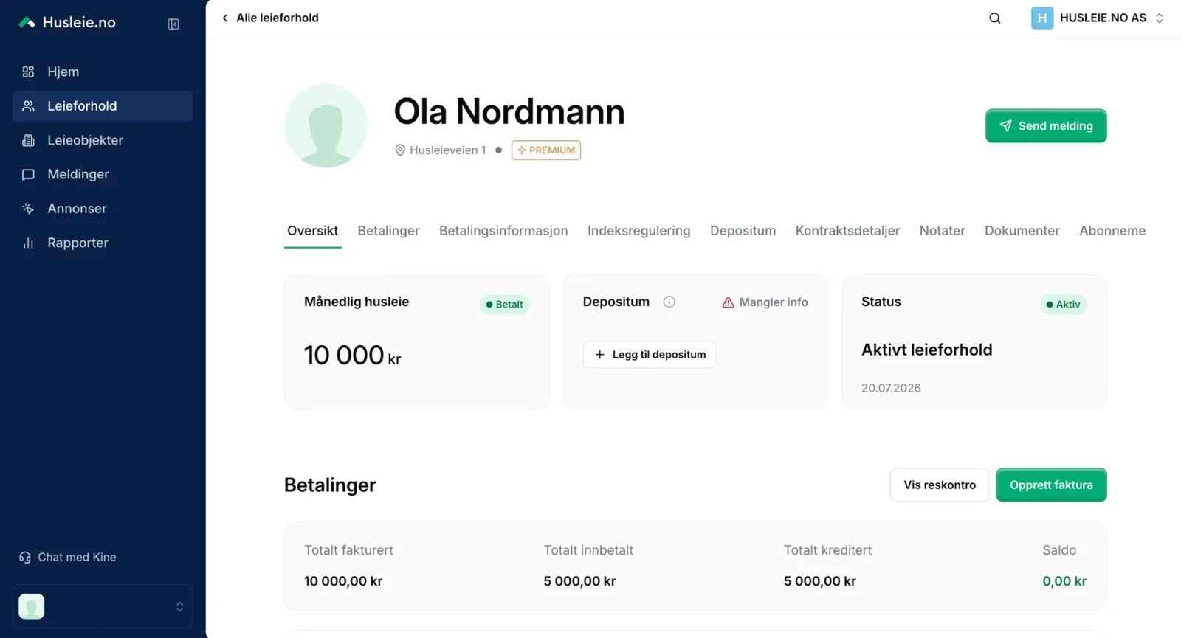Open Rapporter in the sidebar

coord(103,243)
